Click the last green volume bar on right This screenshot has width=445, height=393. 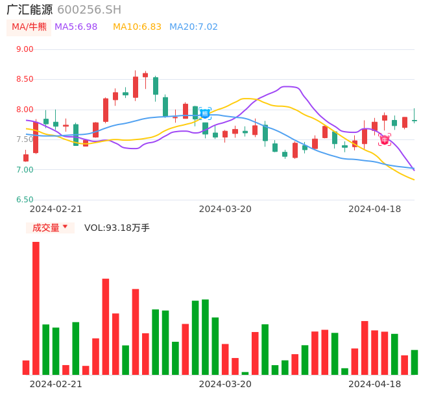tap(415, 363)
